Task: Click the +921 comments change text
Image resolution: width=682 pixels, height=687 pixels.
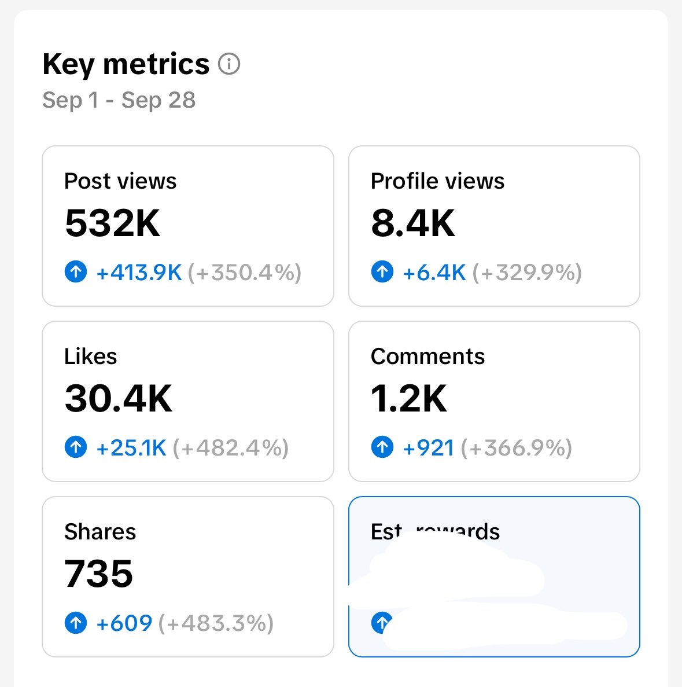Action: tap(429, 448)
